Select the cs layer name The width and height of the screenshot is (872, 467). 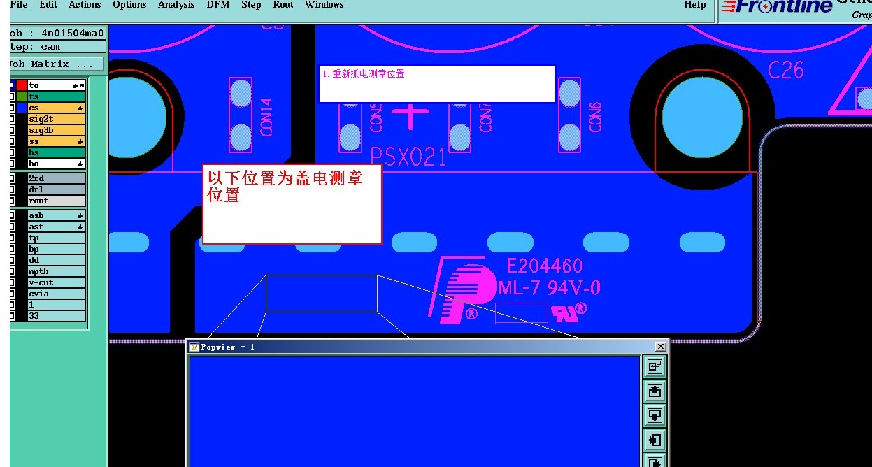point(56,108)
